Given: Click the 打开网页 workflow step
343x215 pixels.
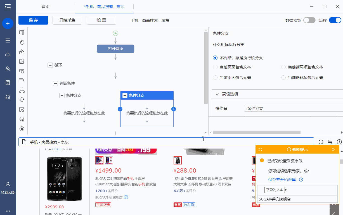Looking at the screenshot, I should click(x=115, y=49).
